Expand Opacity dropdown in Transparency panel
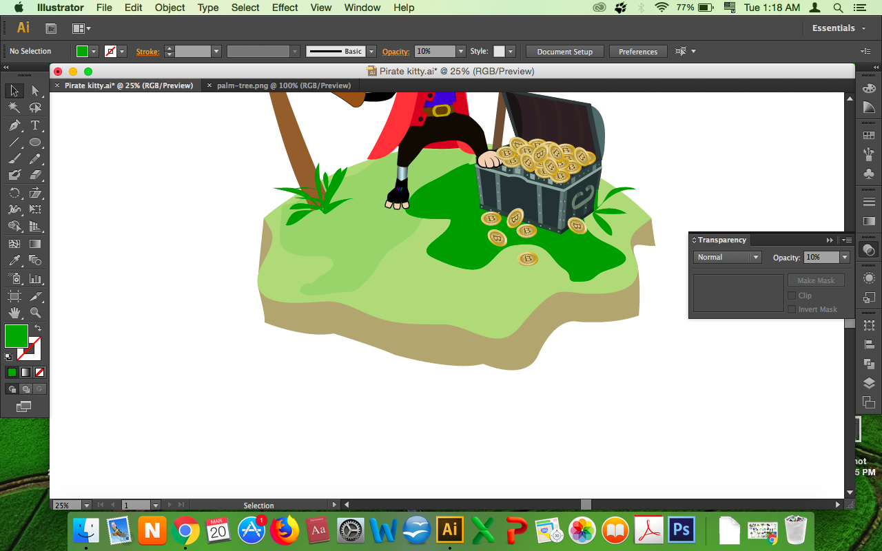Screen dimensions: 882x551 (844, 257)
